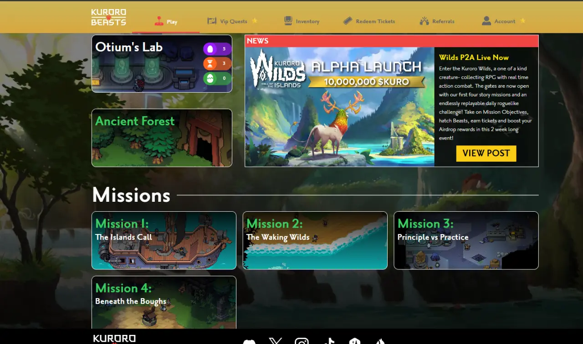Click the 'Missions' section heading
The height and width of the screenshot is (344, 583).
click(131, 195)
